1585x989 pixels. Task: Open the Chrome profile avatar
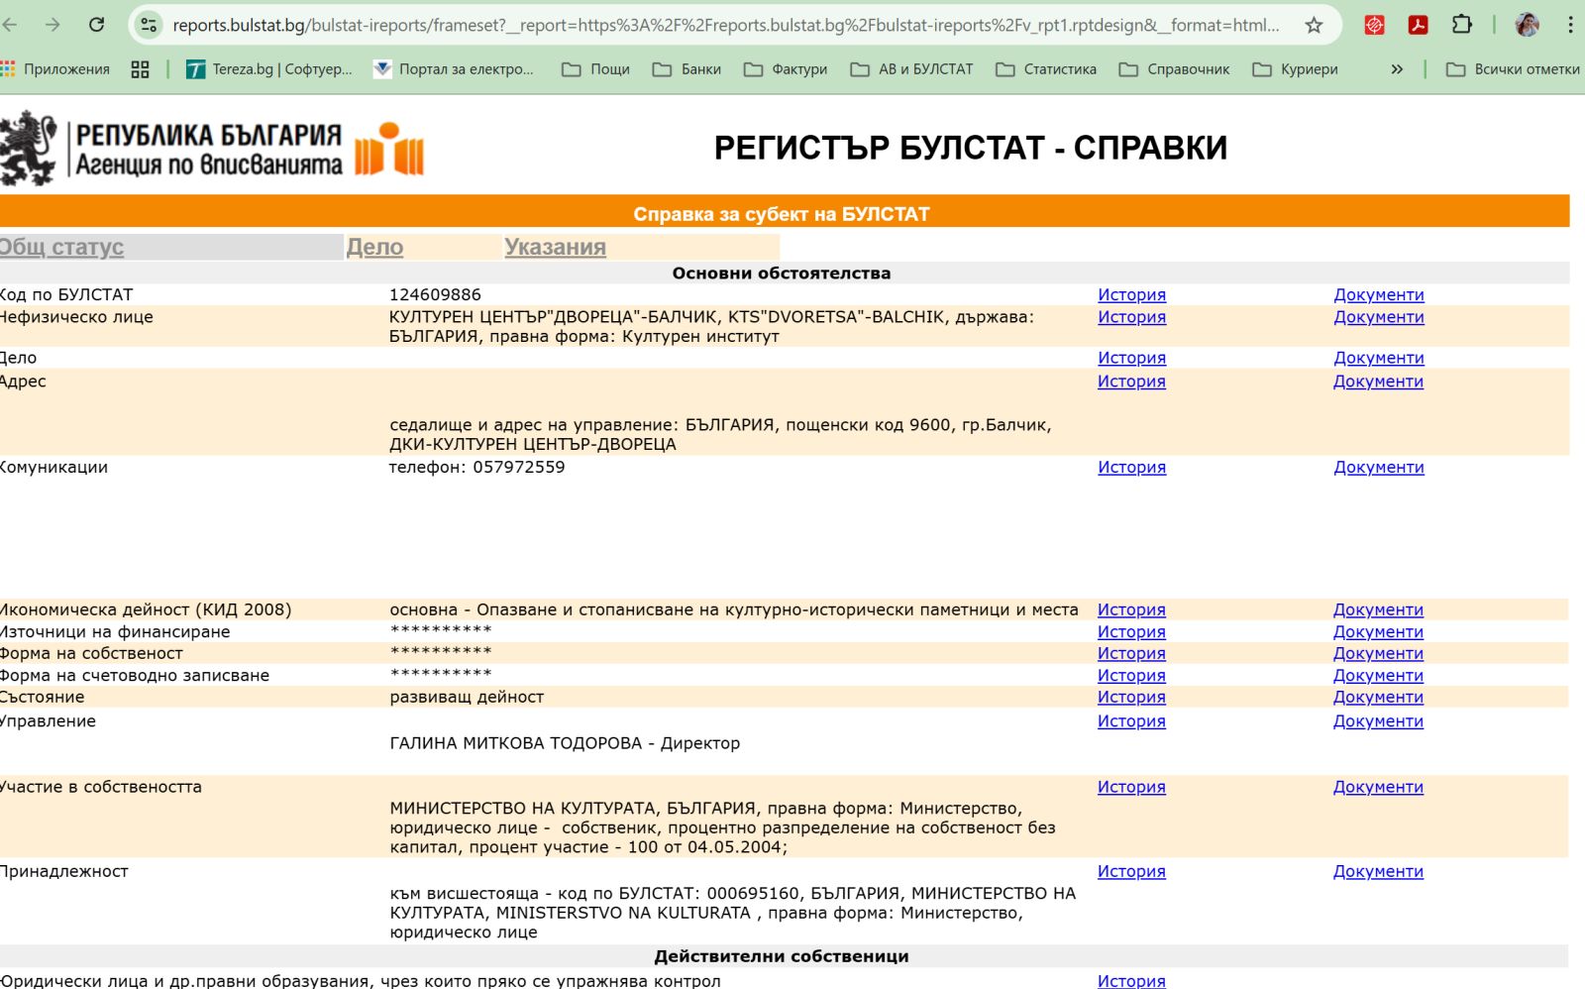point(1527,25)
